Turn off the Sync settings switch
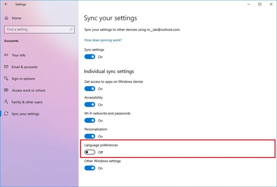 pyautogui.click(x=90, y=57)
